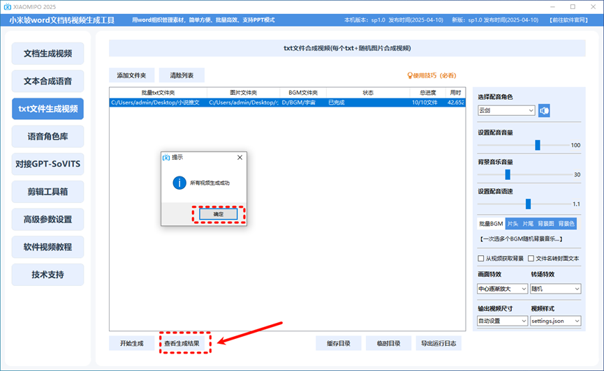Click the 10/10文件 progress cell
The height and width of the screenshot is (371, 604).
427,103
